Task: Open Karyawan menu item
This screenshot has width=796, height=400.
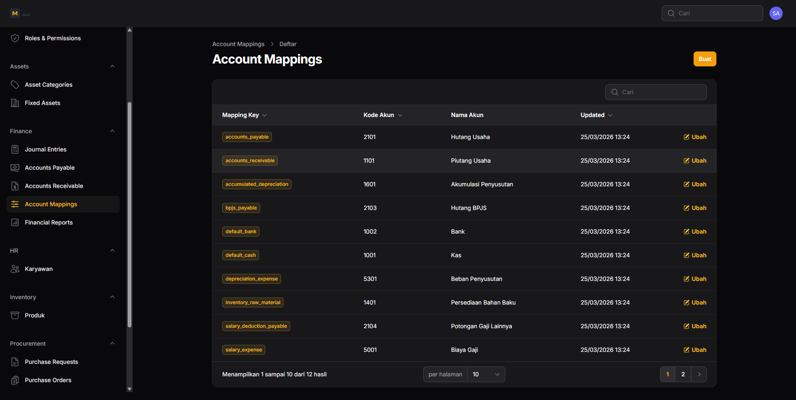Action: 63,269
